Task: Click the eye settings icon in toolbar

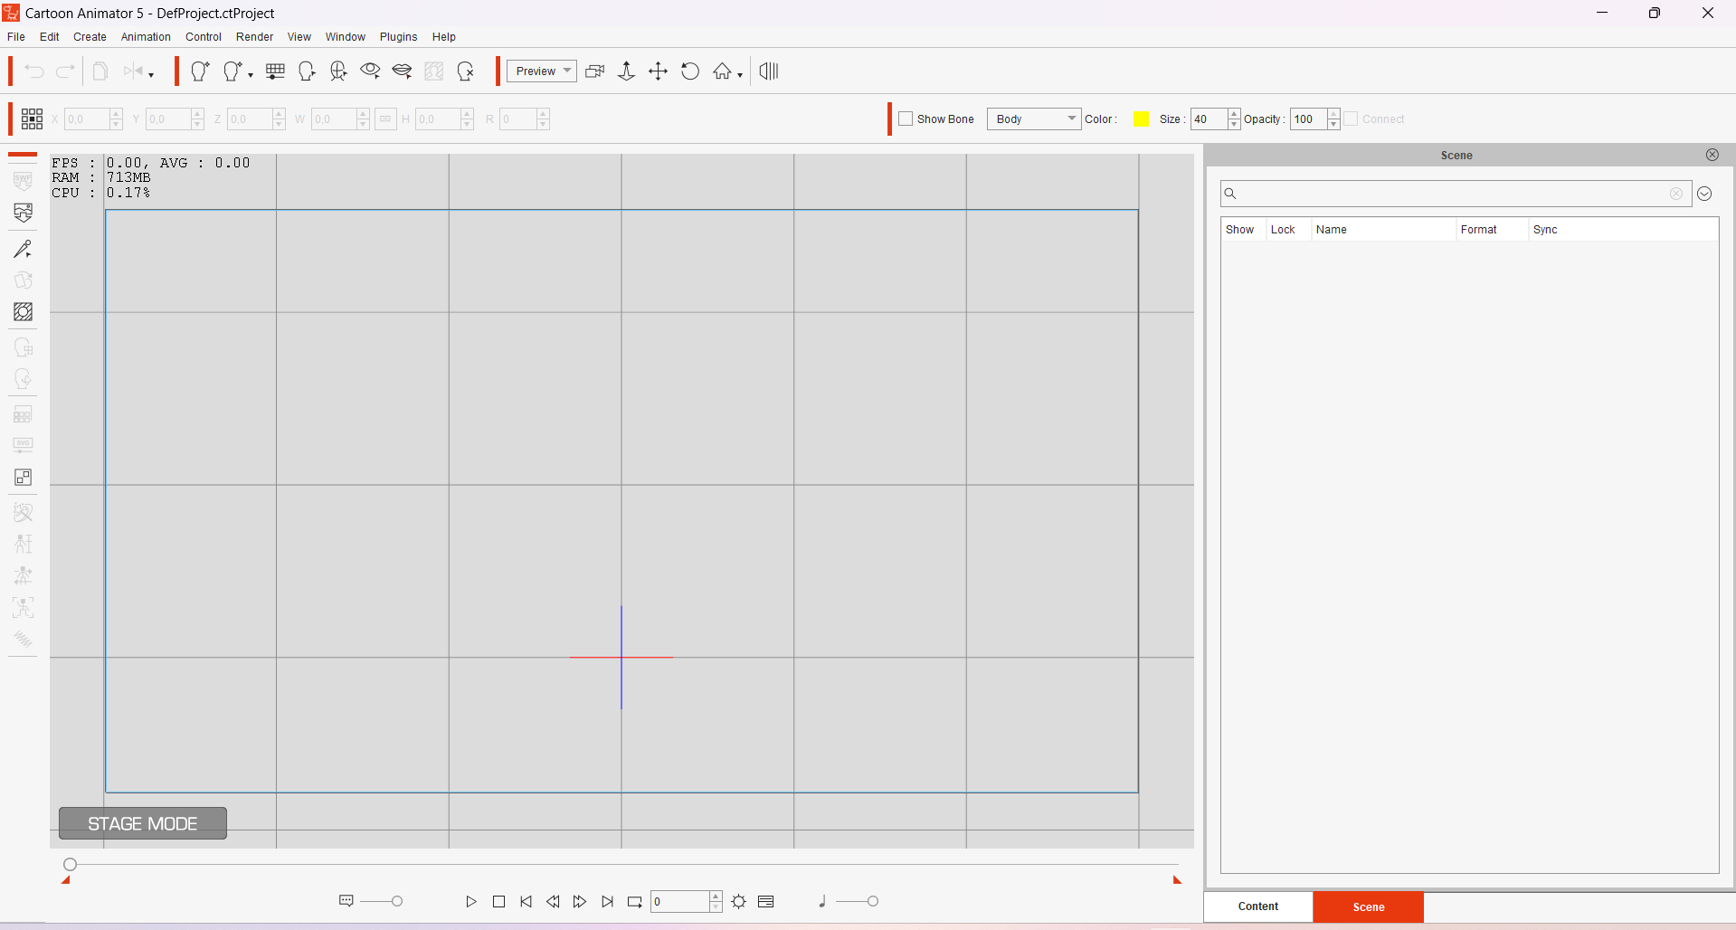Action: click(370, 71)
